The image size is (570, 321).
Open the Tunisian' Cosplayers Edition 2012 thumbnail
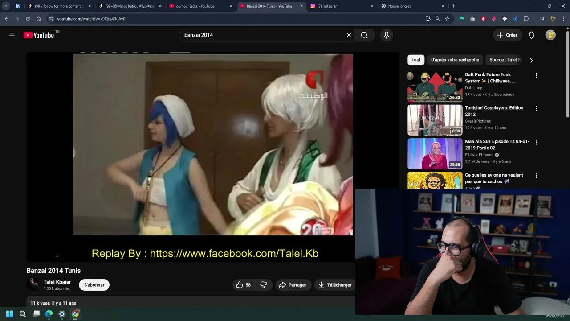point(435,120)
